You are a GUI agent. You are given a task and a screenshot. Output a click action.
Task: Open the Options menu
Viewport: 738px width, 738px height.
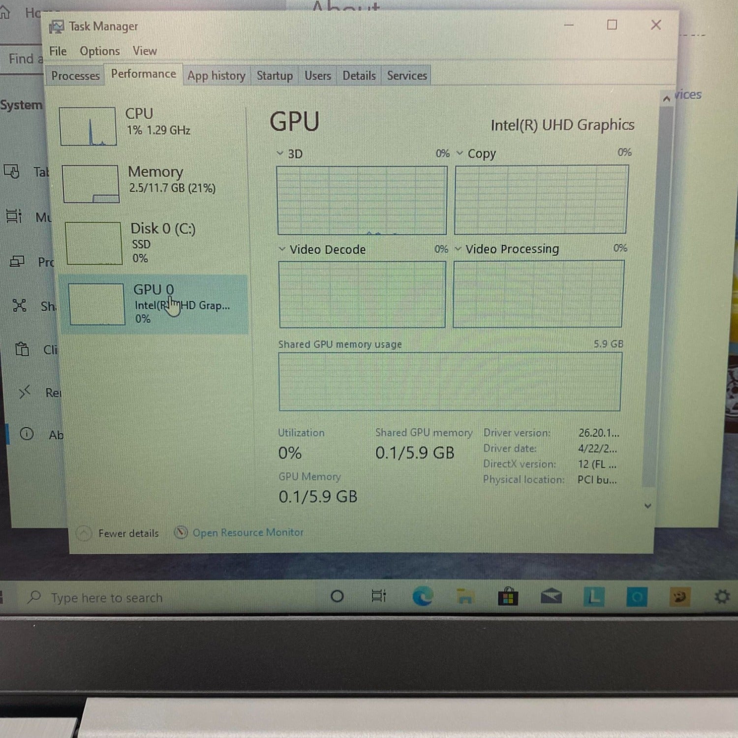99,51
